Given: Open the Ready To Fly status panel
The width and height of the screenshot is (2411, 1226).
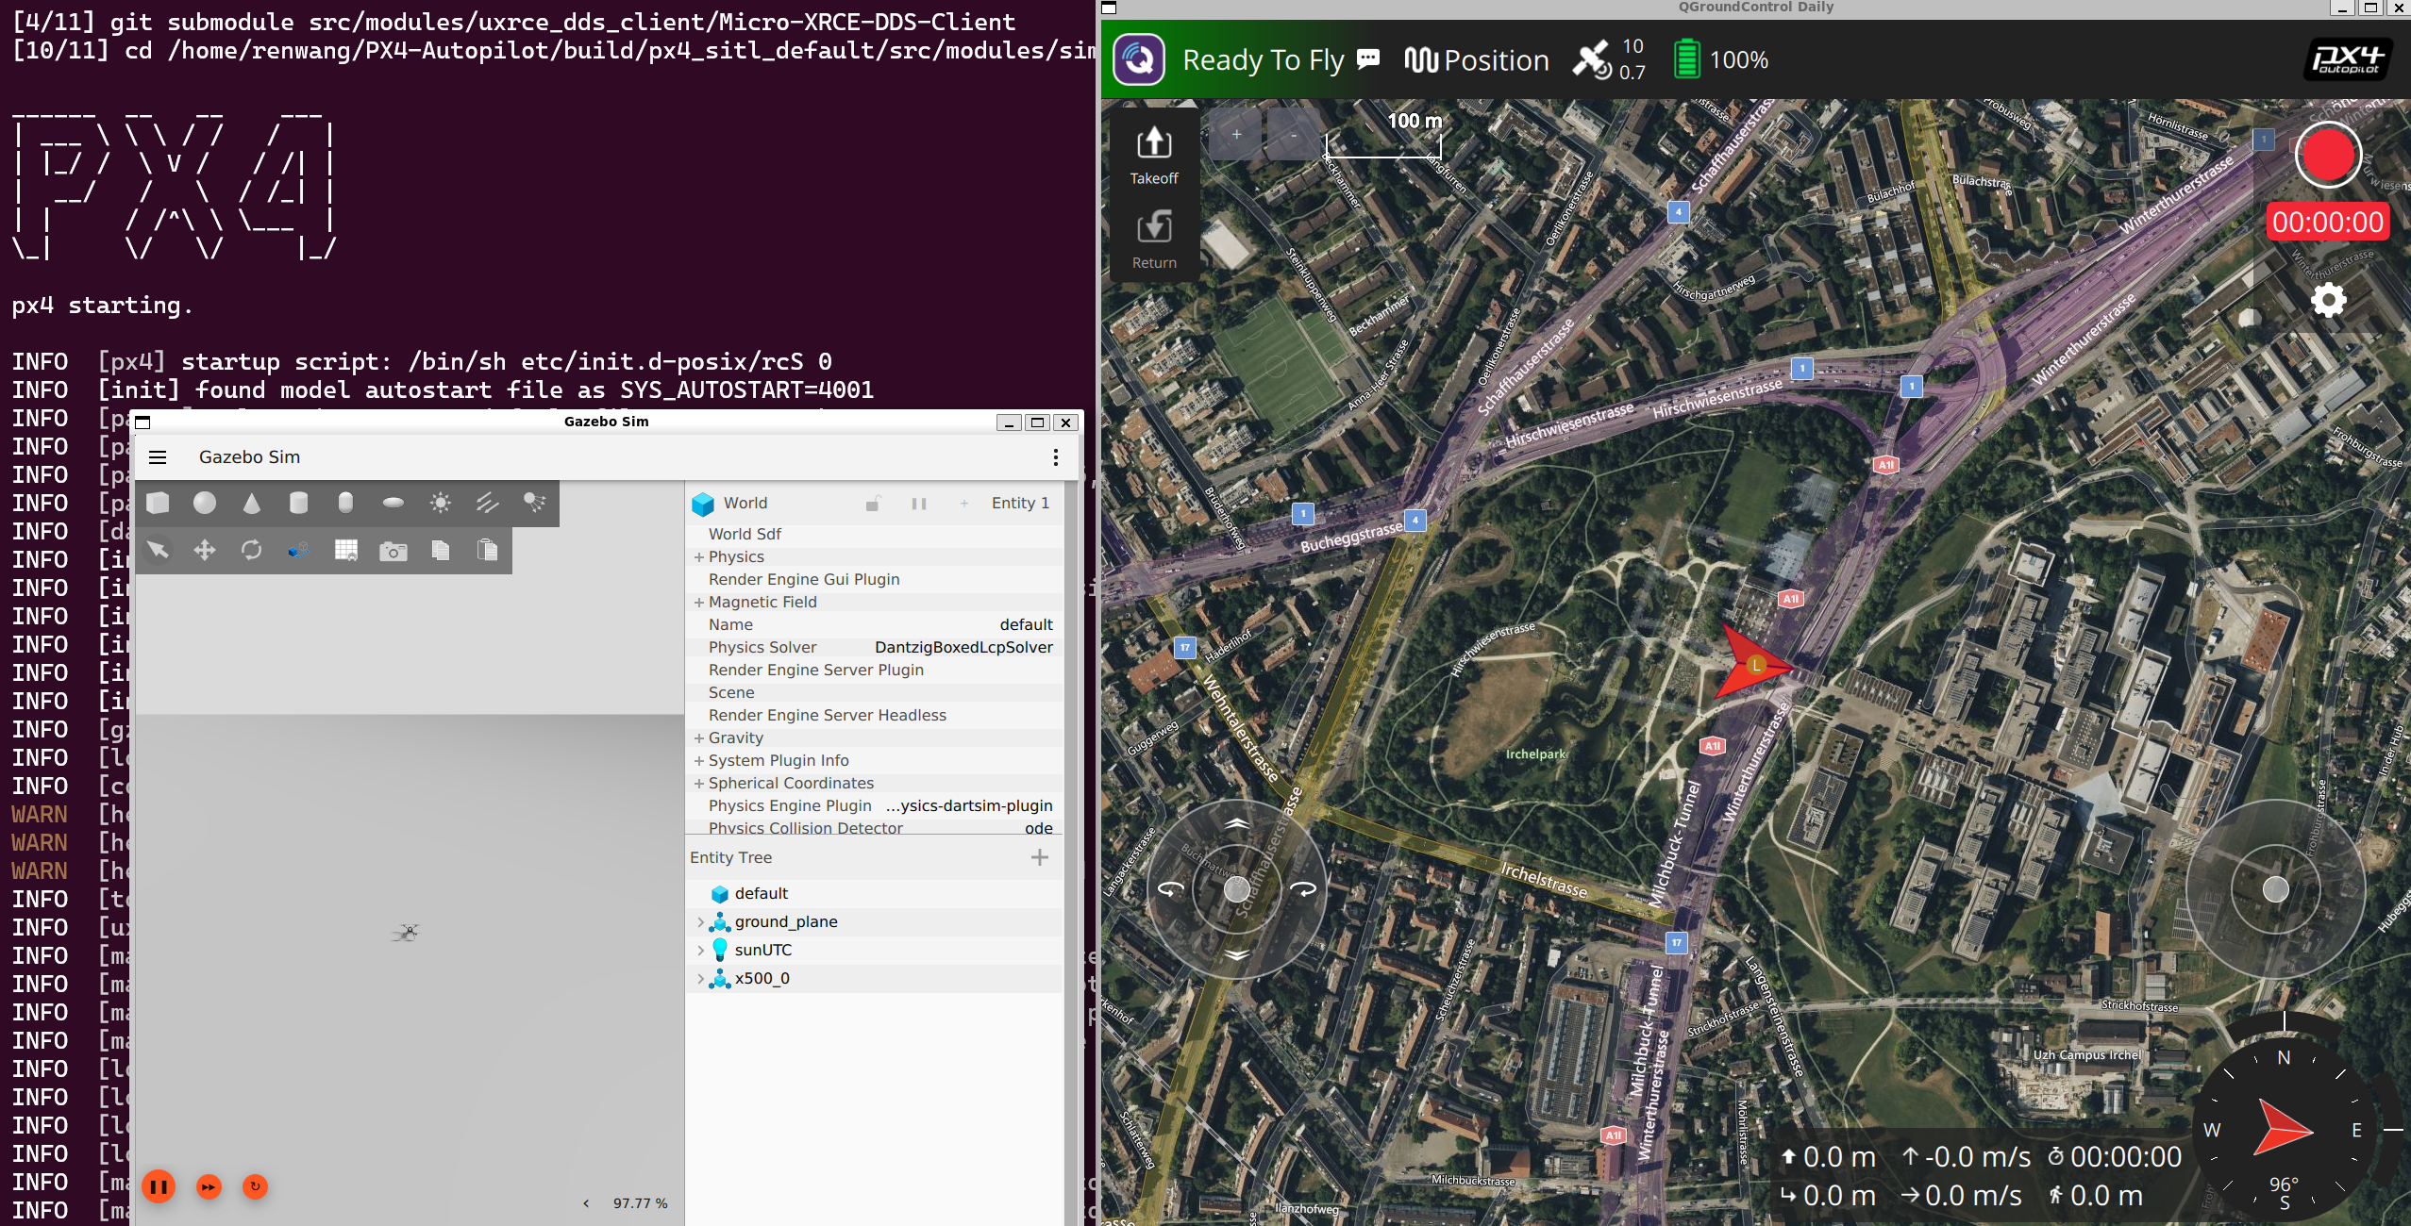Looking at the screenshot, I should [x=1263, y=60].
